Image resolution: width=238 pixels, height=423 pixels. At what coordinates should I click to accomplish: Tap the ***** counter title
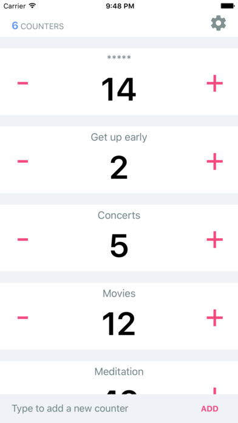pyautogui.click(x=119, y=57)
